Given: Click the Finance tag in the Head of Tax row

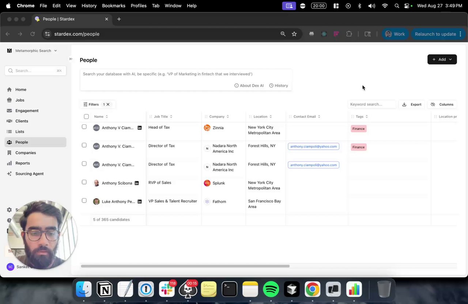Looking at the screenshot, I should 358,129.
